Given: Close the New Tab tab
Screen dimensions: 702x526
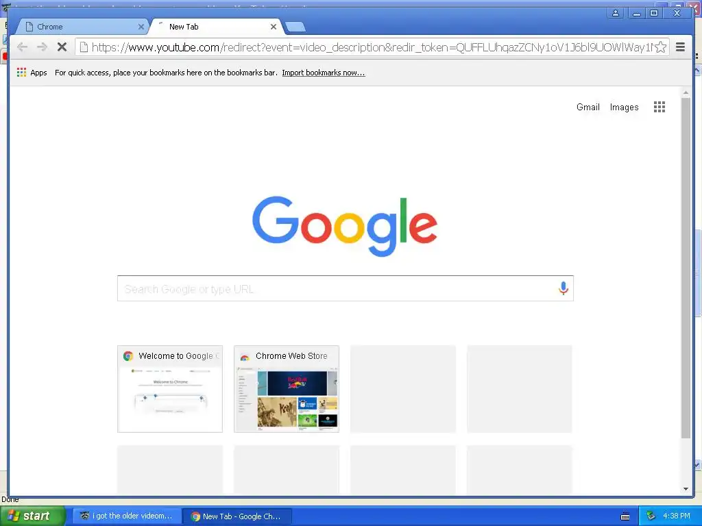Looking at the screenshot, I should coord(273,27).
